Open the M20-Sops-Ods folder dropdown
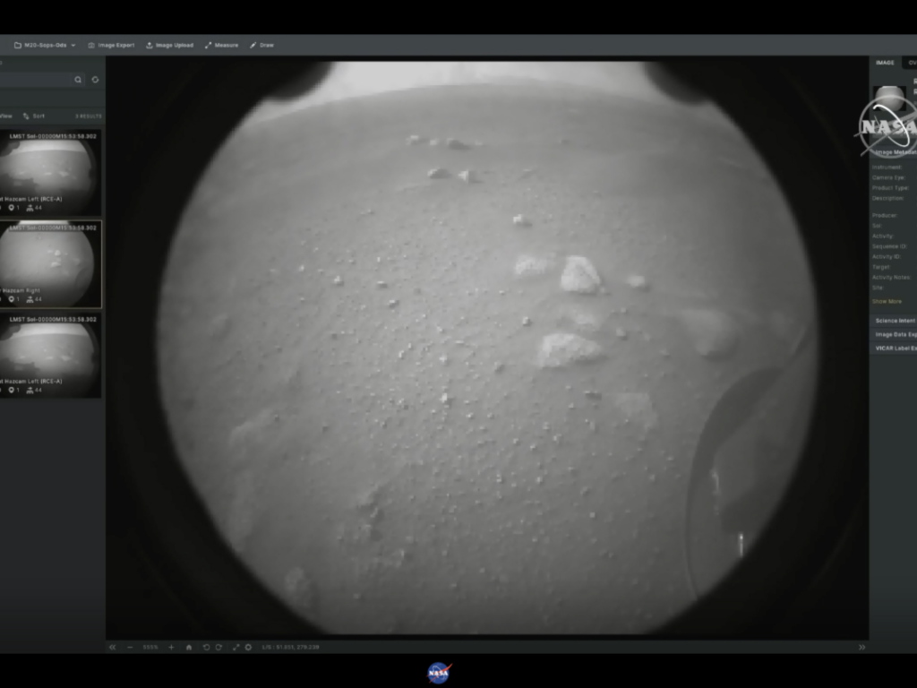The image size is (917, 688). 45,45
